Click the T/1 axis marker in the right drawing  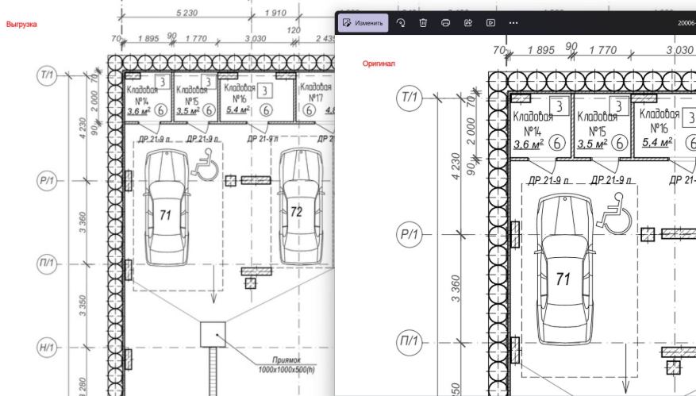410,98
